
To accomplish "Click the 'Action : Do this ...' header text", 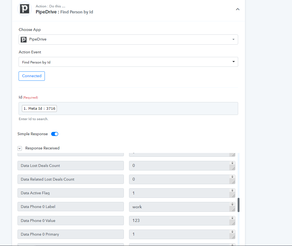I will point(51,6).
